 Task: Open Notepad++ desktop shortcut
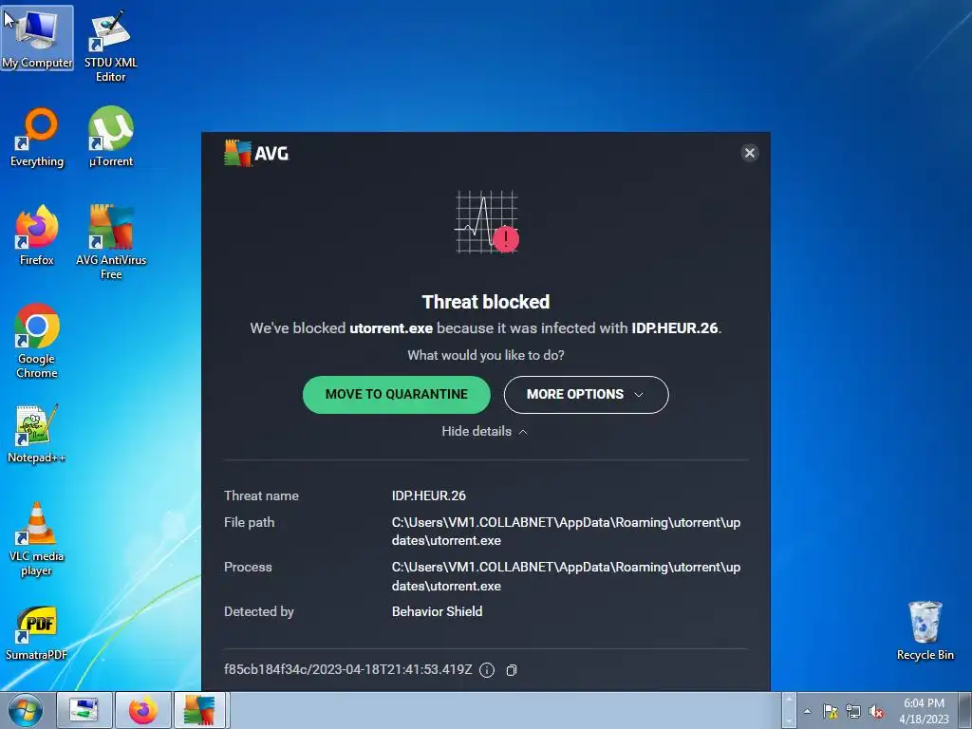coord(37,434)
